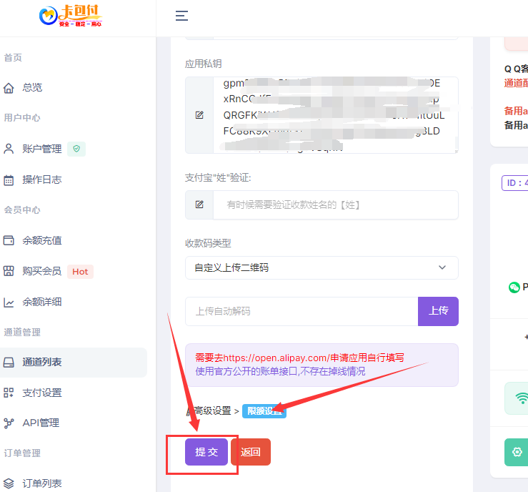Image resolution: width=528 pixels, height=492 pixels.
Task: Click the grid icon beside 支付设置
Action: click(x=9, y=393)
